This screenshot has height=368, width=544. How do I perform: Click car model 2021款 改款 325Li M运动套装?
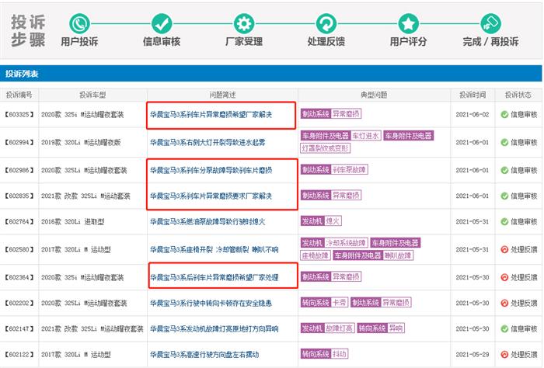coord(85,196)
